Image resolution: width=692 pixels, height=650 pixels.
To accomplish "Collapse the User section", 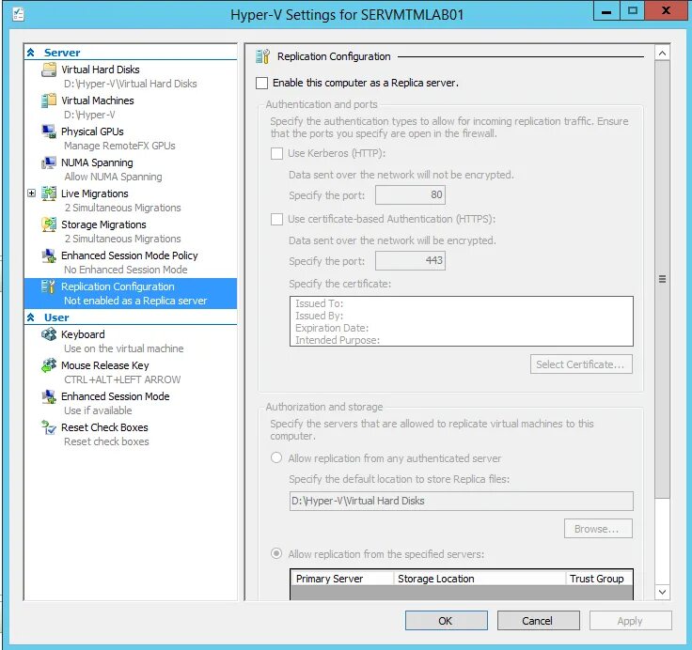I will pyautogui.click(x=30, y=317).
